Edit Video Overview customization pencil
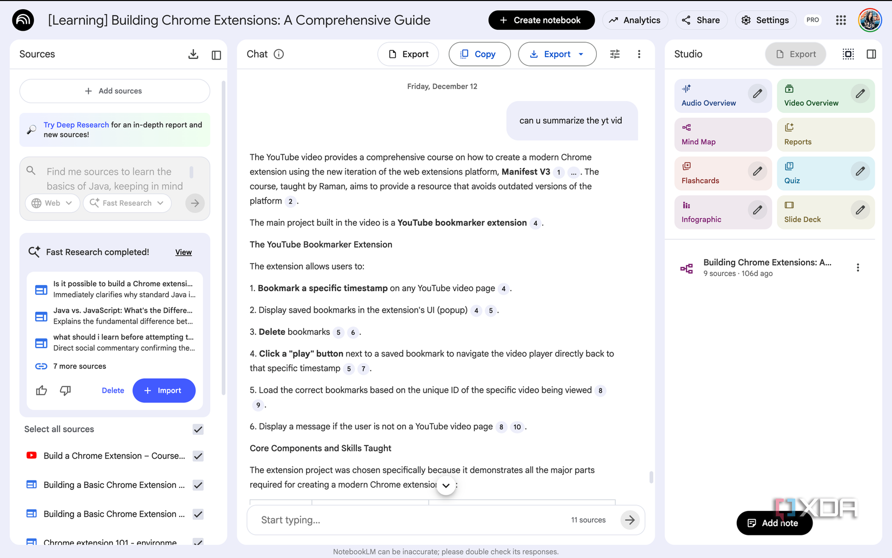 [x=860, y=94]
